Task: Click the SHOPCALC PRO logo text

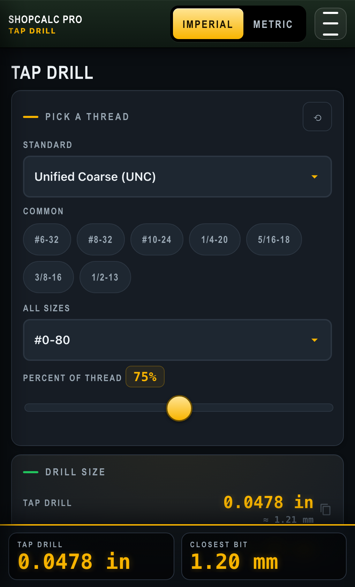Action: (45, 20)
